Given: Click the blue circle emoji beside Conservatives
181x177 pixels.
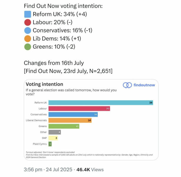Looking at the screenshot, I should pos(27,30).
